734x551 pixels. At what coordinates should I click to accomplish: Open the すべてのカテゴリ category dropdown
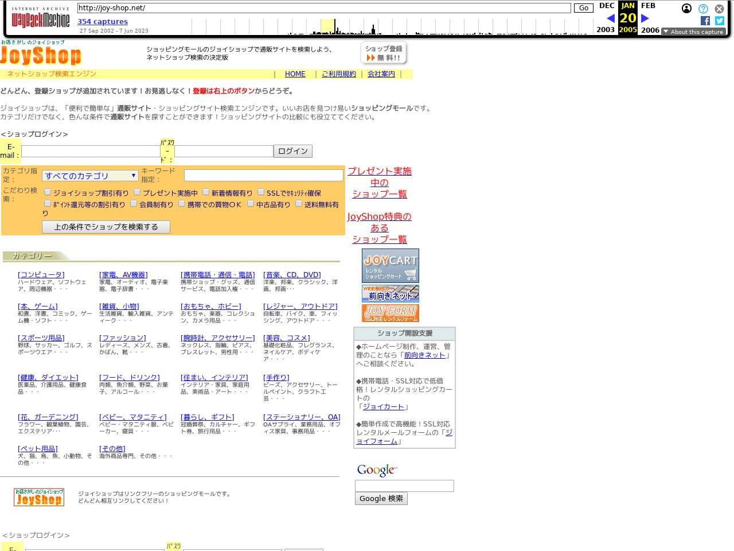point(90,176)
